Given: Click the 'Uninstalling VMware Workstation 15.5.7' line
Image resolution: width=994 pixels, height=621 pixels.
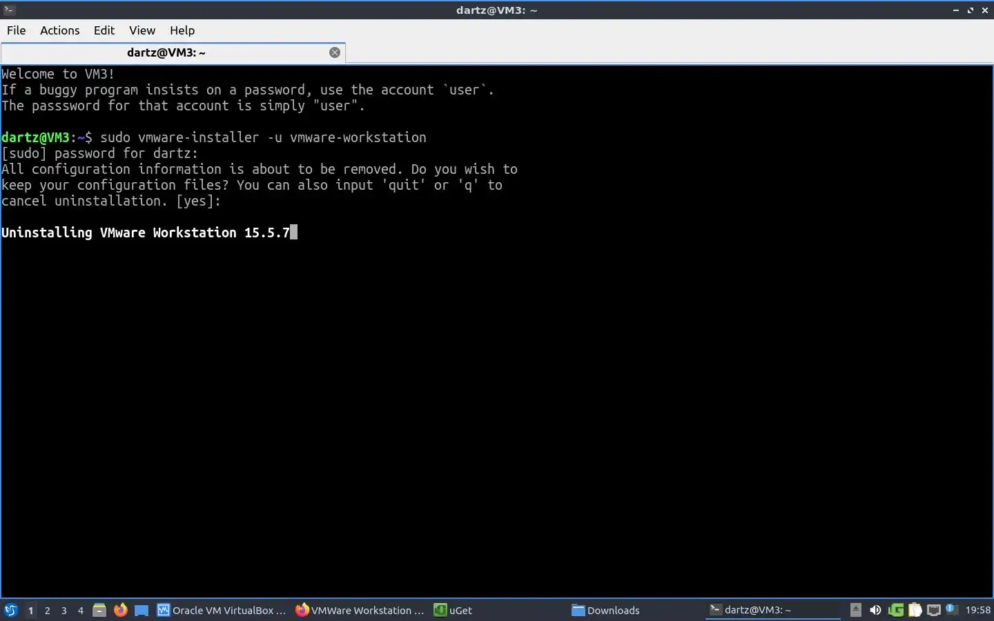Looking at the screenshot, I should (x=146, y=233).
